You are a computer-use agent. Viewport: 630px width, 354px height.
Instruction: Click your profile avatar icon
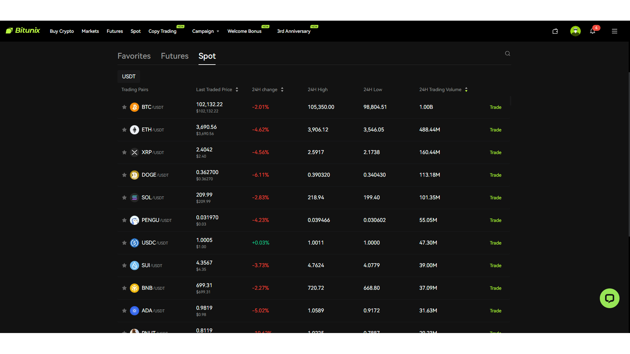click(x=575, y=31)
